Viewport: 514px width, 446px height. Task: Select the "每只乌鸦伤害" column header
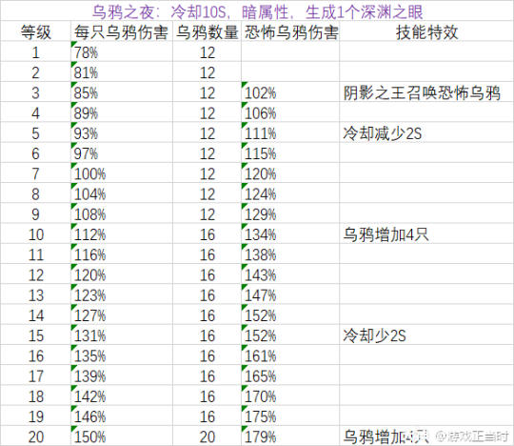point(121,31)
